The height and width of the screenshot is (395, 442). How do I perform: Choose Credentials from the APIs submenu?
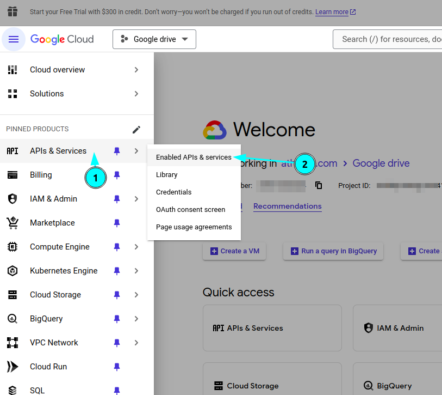(174, 192)
